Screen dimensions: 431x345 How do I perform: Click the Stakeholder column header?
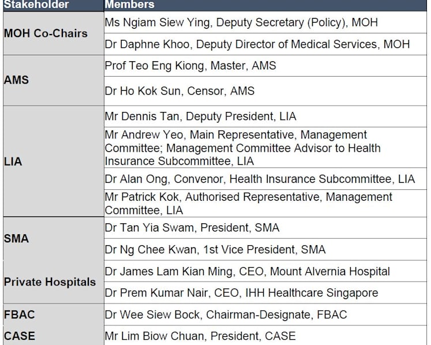[53, 5]
